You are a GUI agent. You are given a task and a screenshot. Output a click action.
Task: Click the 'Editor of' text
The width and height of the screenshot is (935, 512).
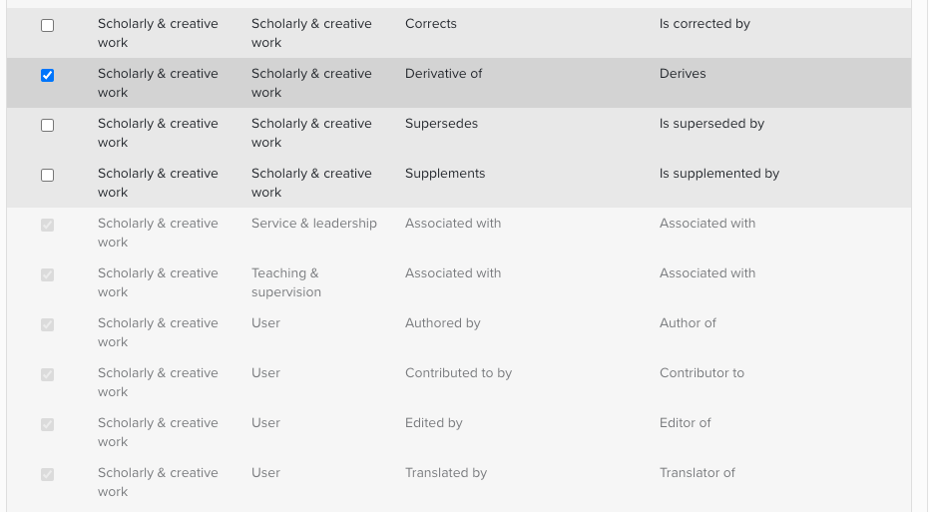[x=685, y=423]
